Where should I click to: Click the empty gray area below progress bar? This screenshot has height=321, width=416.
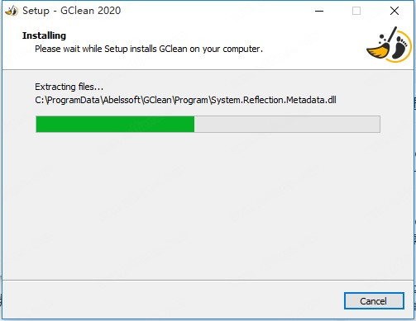tap(208, 206)
